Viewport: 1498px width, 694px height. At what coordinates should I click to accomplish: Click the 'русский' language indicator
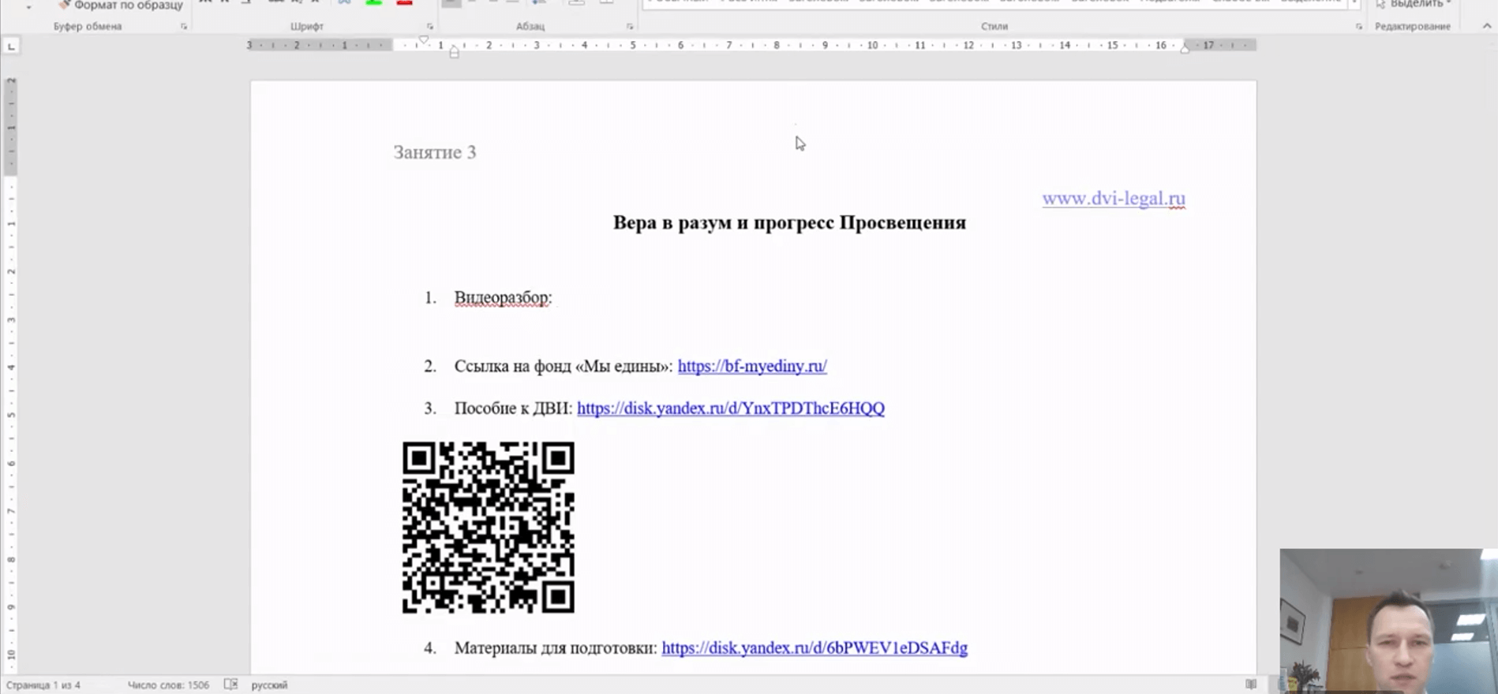[269, 685]
